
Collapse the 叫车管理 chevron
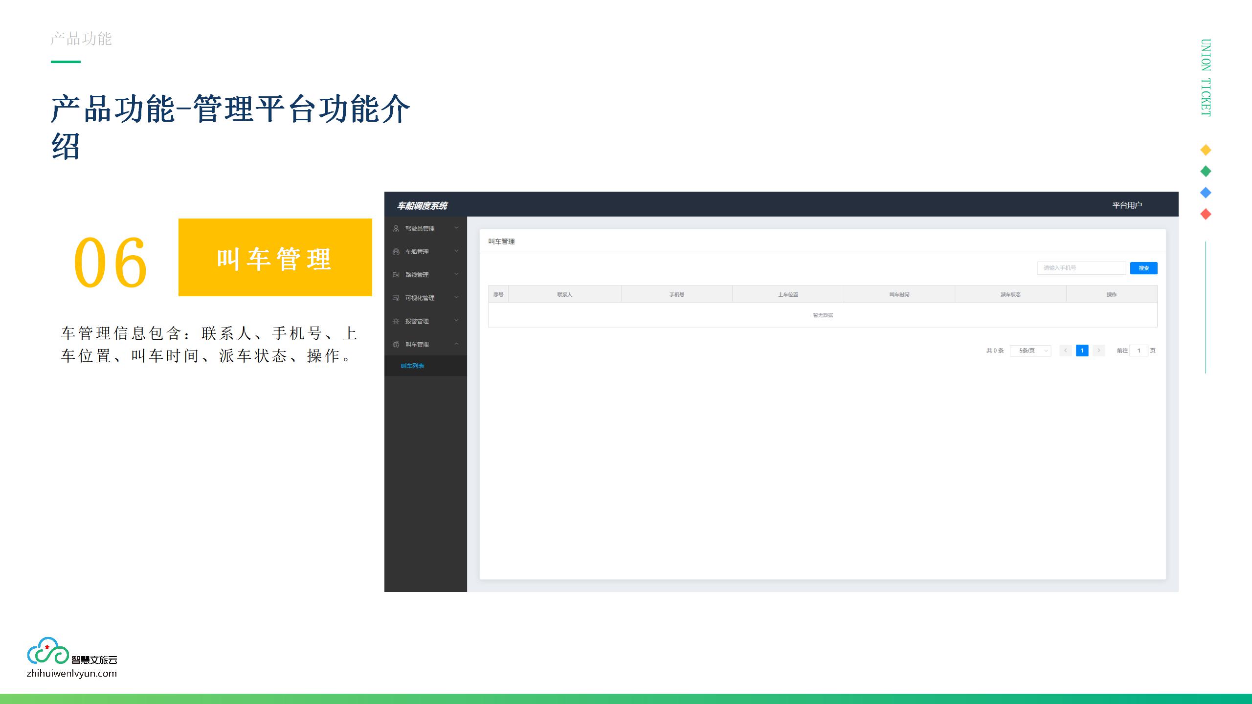[456, 344]
